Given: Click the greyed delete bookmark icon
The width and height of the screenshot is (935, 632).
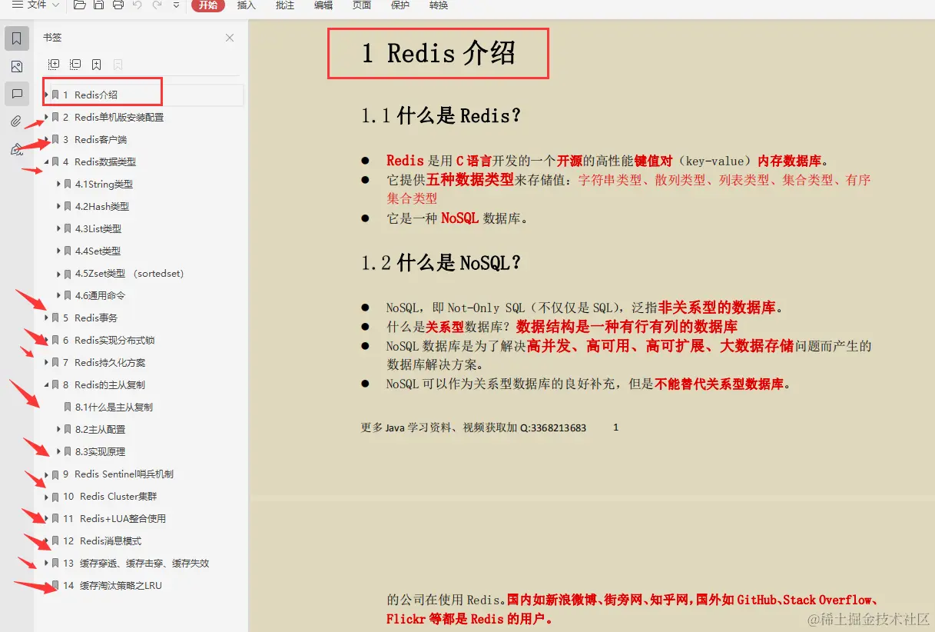Looking at the screenshot, I should 118,65.
